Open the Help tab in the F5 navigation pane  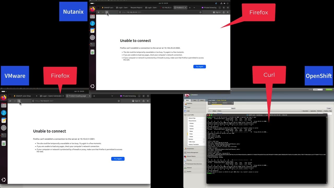click(x=195, y=100)
